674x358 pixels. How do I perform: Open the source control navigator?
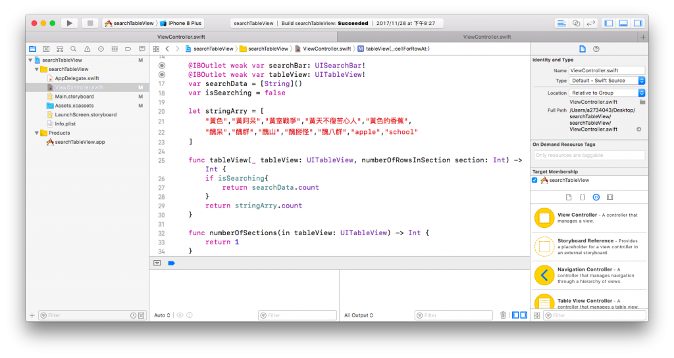pyautogui.click(x=47, y=49)
